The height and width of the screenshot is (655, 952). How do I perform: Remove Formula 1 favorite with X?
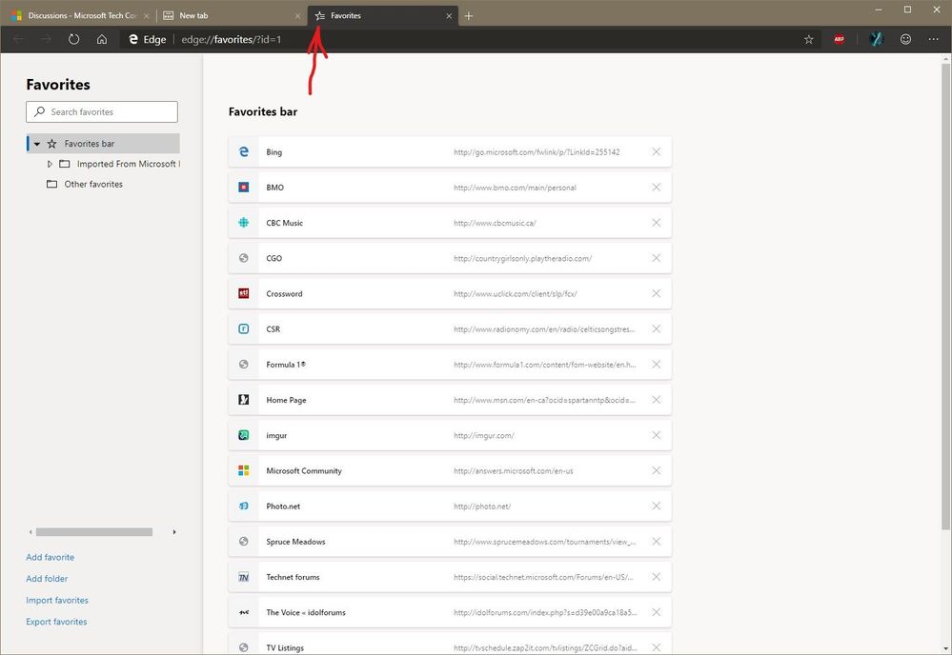pos(657,365)
